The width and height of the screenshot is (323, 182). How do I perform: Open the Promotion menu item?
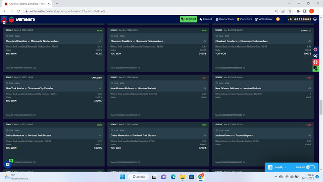224,19
